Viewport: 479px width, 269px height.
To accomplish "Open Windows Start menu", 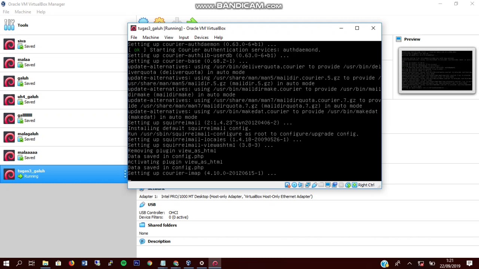I will 6,263.
